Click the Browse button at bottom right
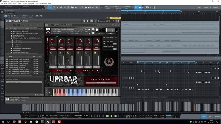 point(217,117)
